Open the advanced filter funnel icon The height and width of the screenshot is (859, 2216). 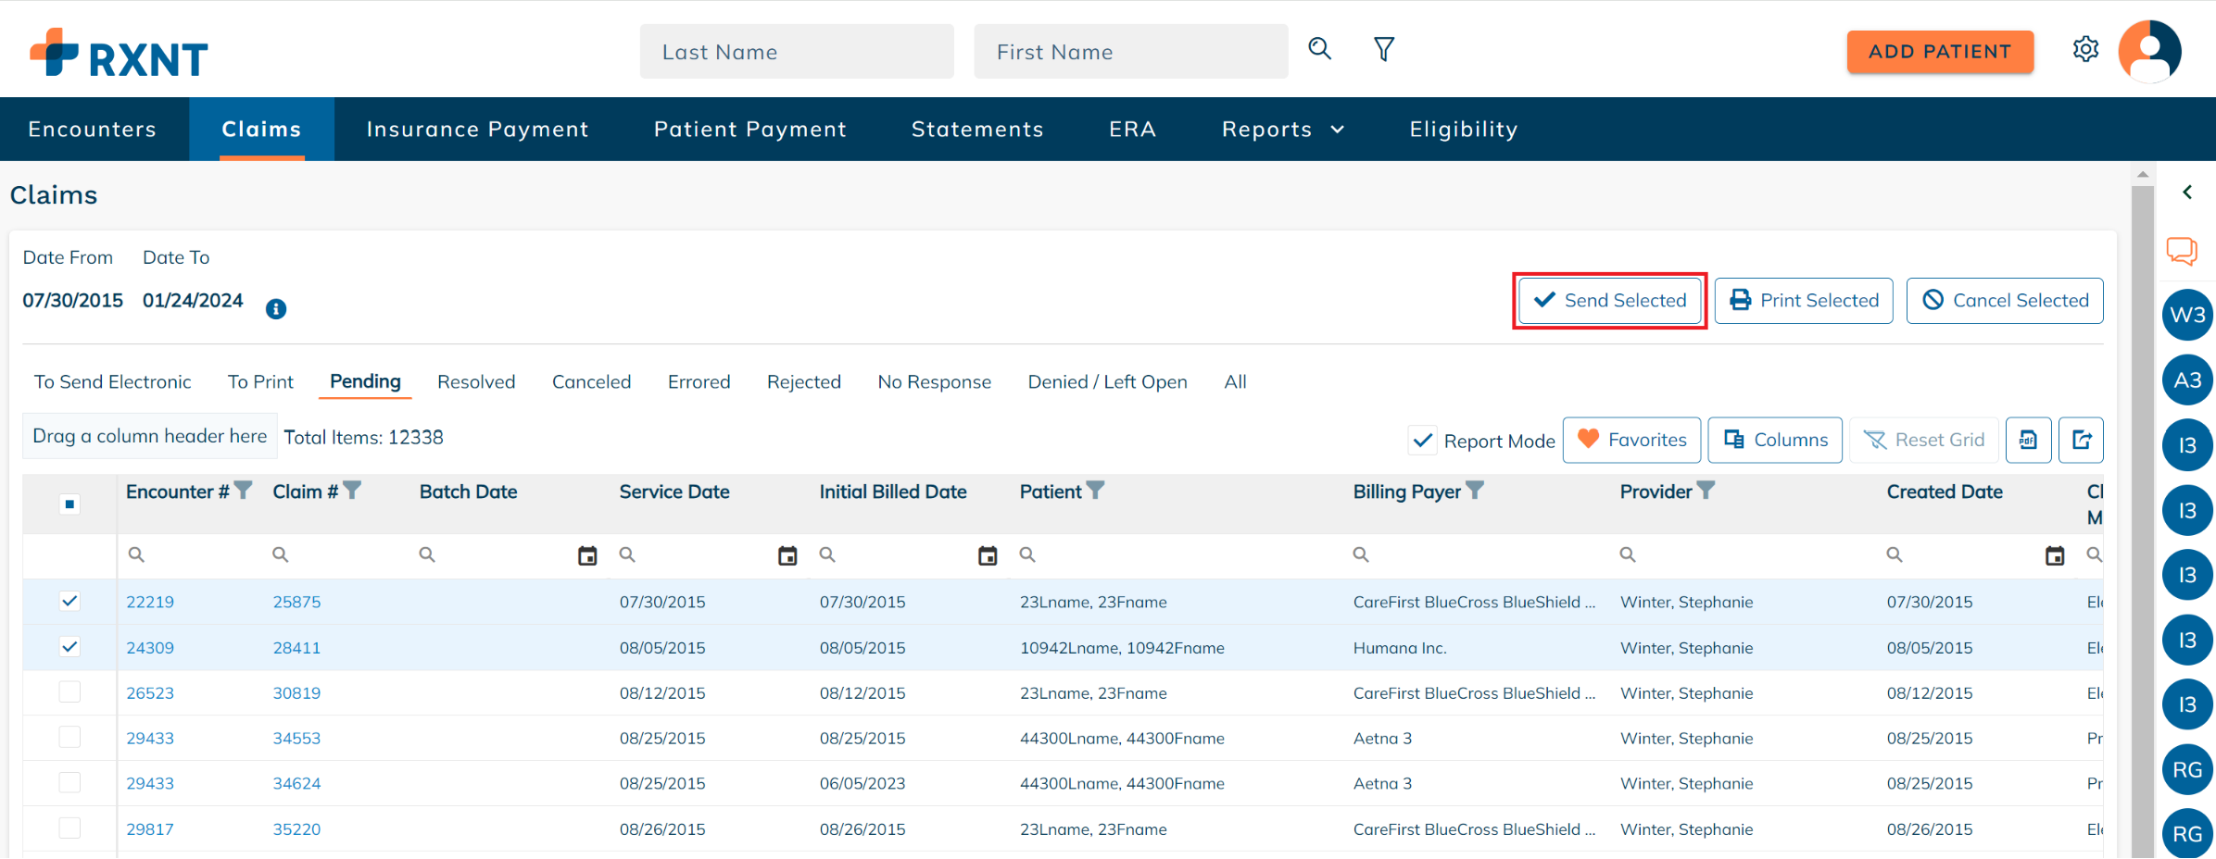point(1384,49)
